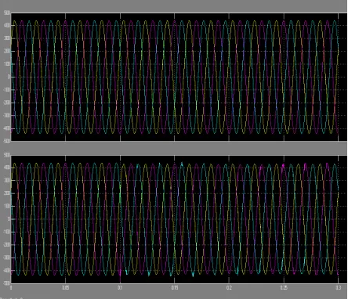
Task: Click the 0.2 time axis label
Action: tap(229, 288)
